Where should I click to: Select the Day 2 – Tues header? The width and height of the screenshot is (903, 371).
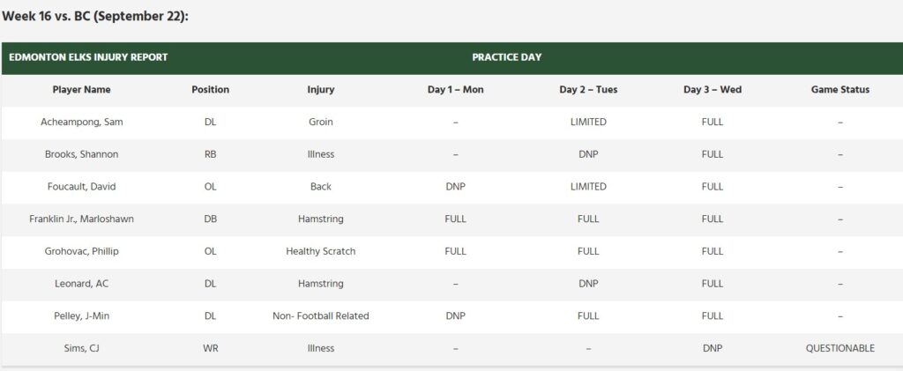pos(588,90)
